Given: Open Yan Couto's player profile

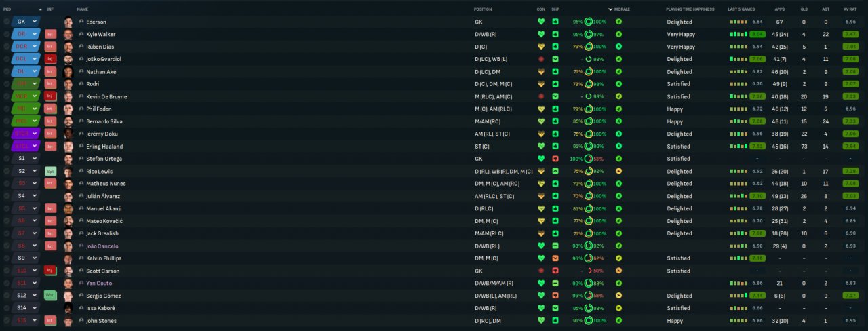Looking at the screenshot, I should pos(99,283).
